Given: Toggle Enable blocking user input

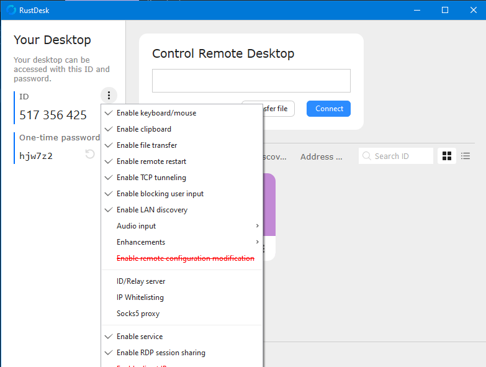Looking at the screenshot, I should click(x=182, y=194).
